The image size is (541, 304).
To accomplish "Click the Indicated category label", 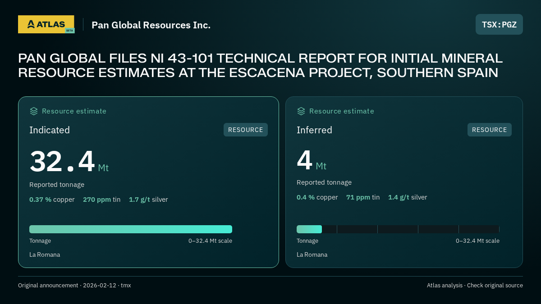I will [x=50, y=130].
